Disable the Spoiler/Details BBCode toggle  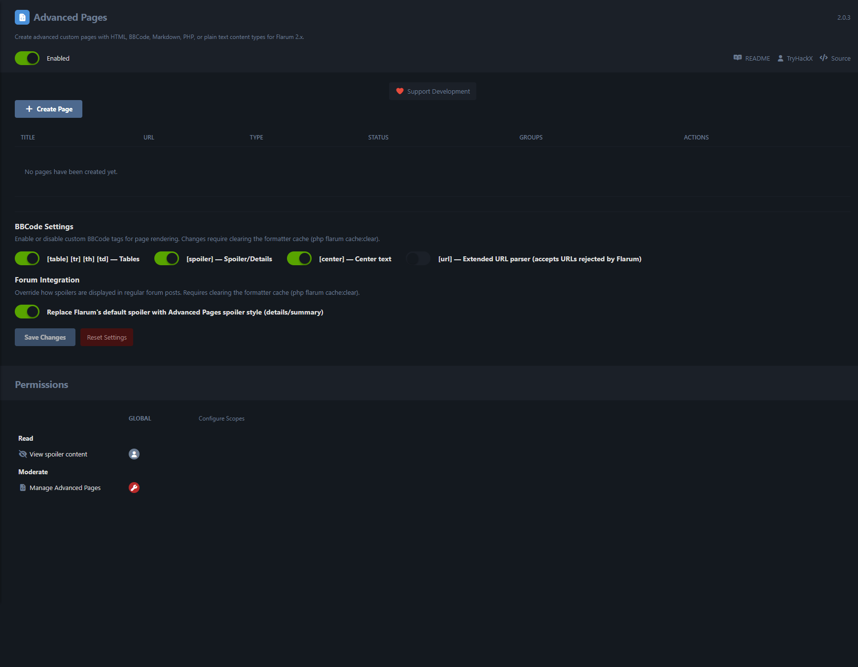(167, 258)
